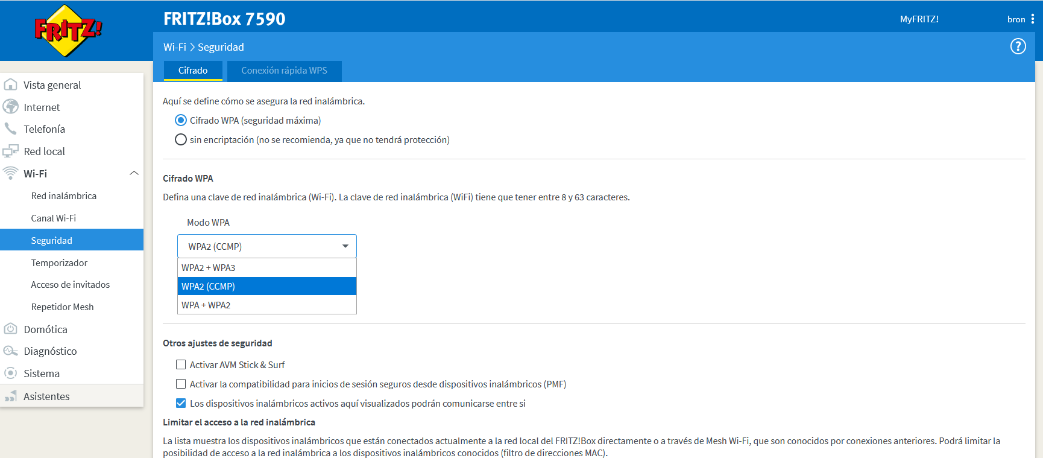Select the sin encriptación radio option

[x=180, y=139]
